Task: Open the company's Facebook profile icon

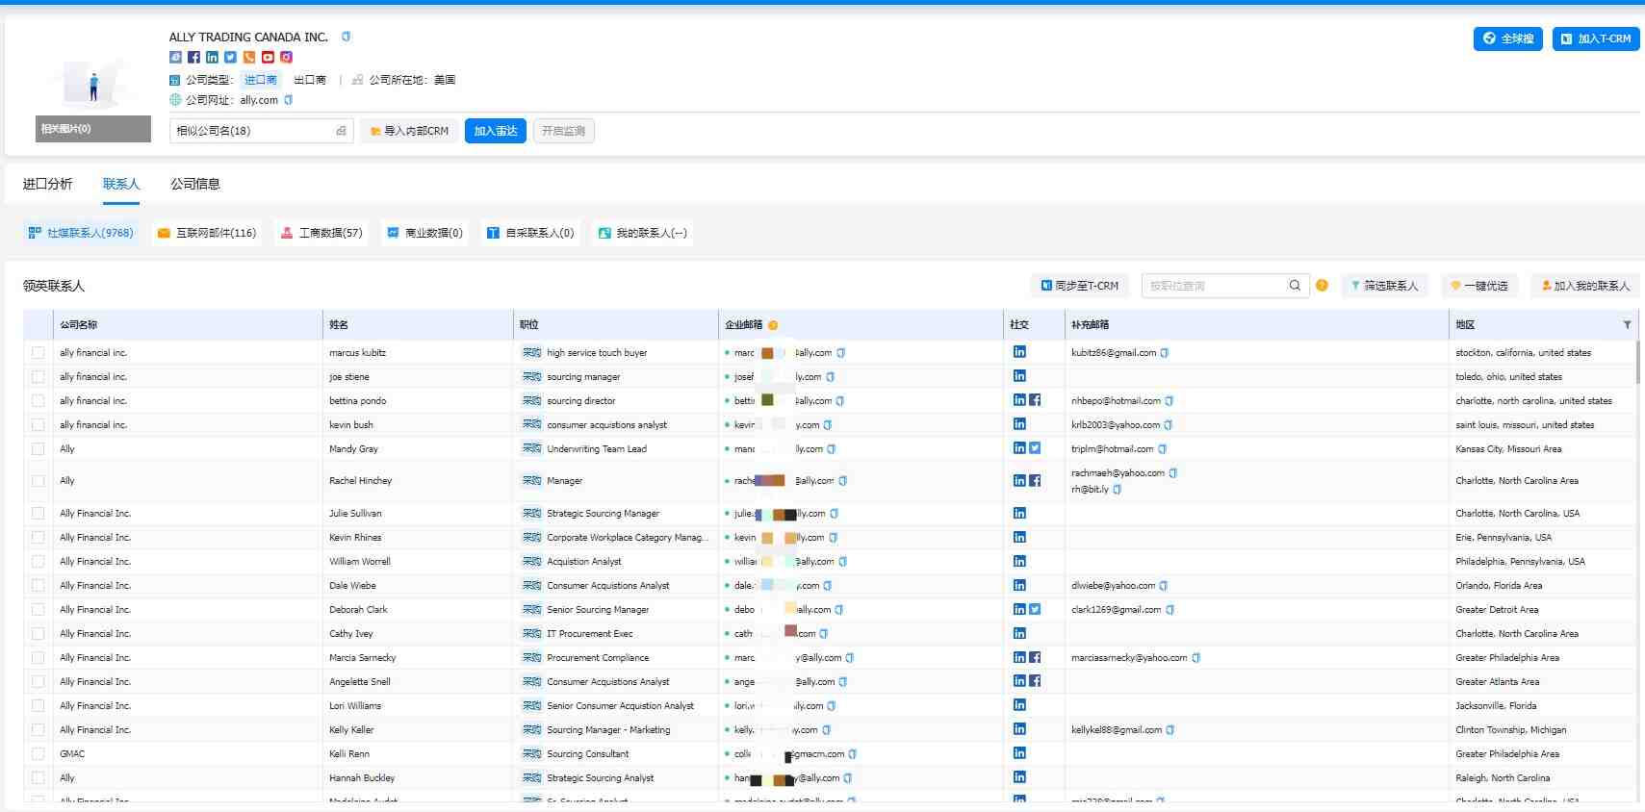Action: click(x=193, y=57)
